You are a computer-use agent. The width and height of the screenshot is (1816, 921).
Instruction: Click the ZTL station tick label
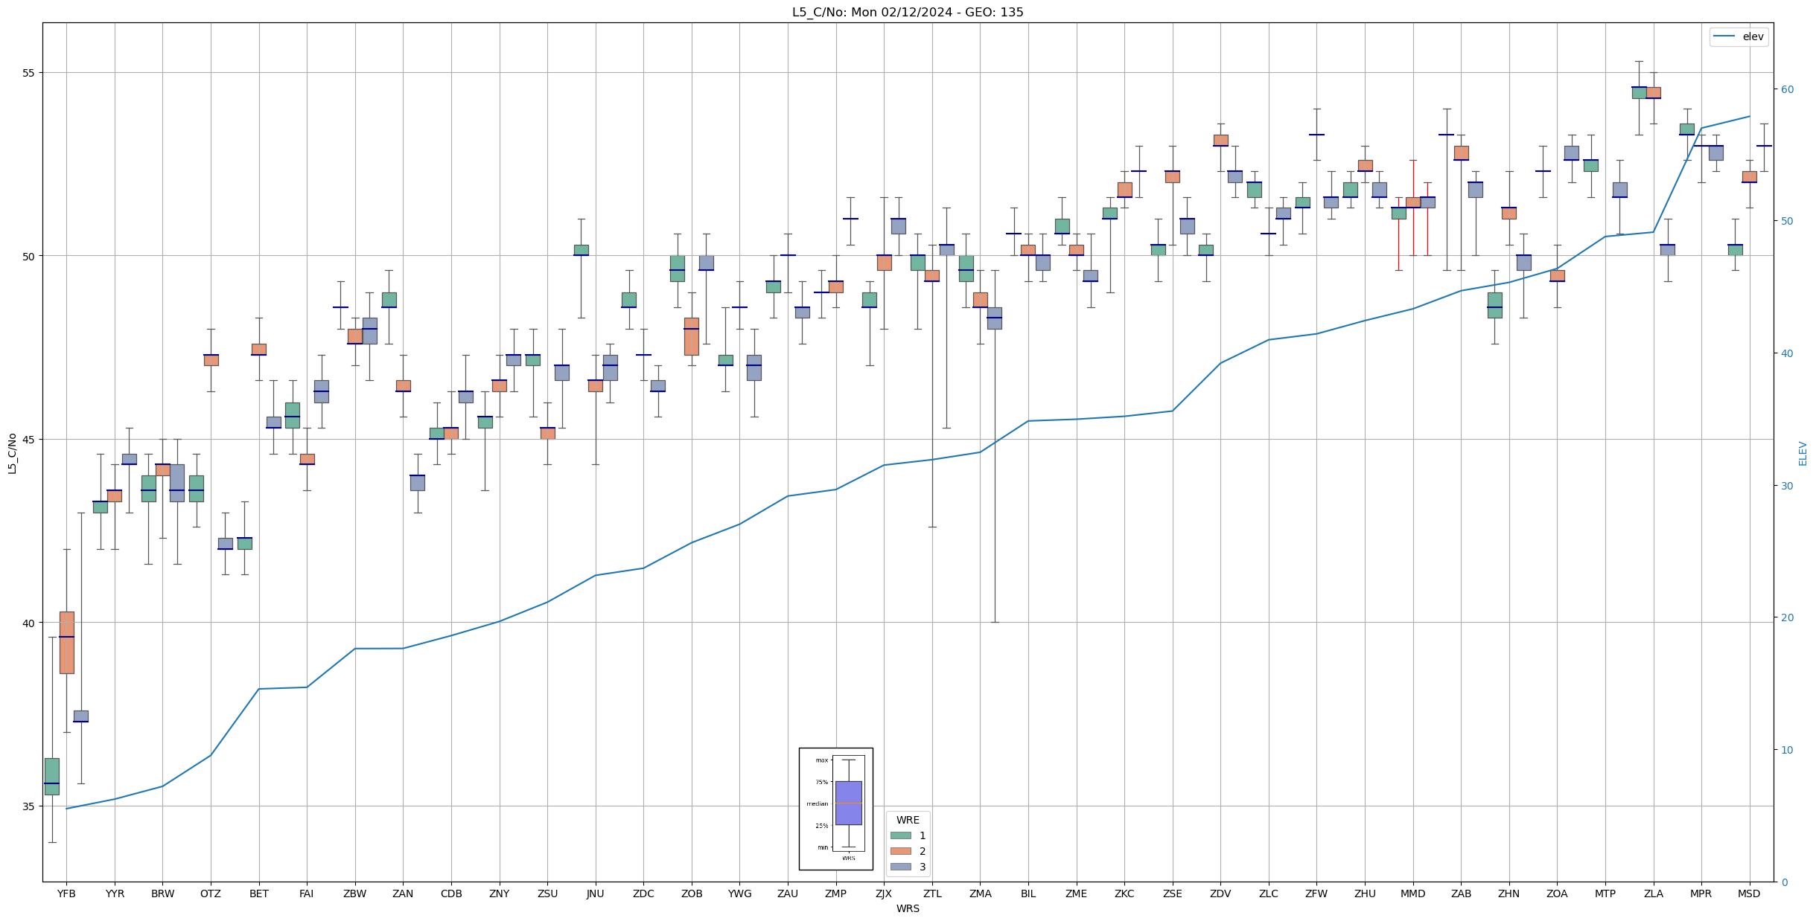point(931,893)
